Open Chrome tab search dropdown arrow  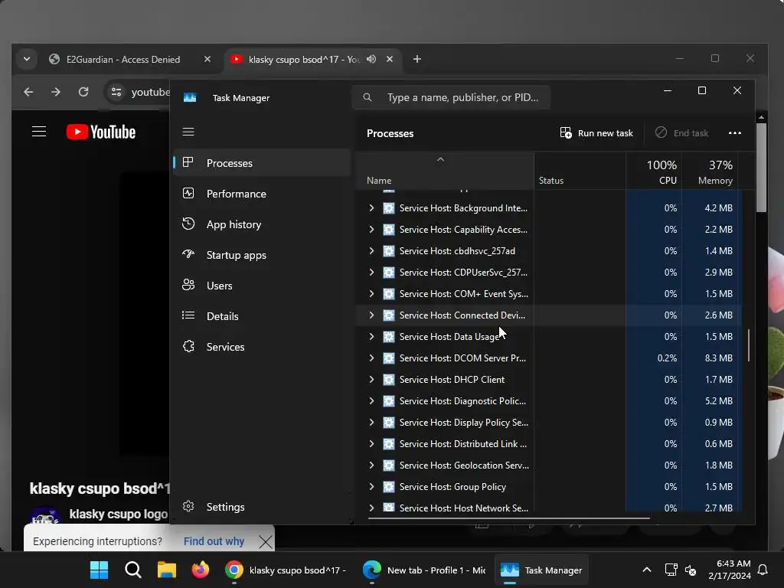coord(27,59)
